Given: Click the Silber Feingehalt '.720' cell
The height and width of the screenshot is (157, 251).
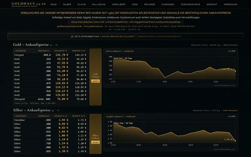Looking at the screenshot, I should 48,139.
